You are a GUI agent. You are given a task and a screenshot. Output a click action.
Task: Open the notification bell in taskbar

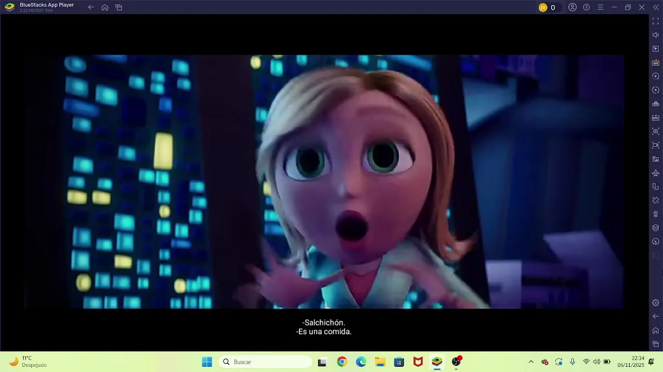click(651, 362)
